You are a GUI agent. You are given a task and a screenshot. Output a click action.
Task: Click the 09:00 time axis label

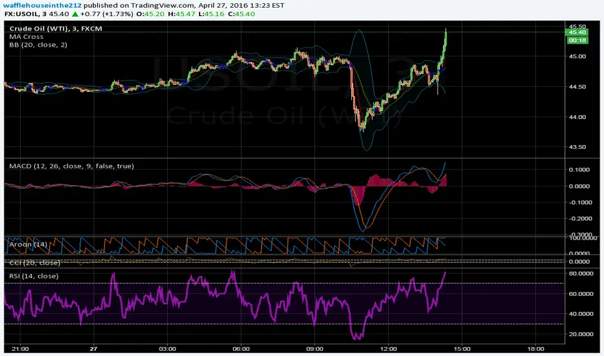tap(315, 349)
